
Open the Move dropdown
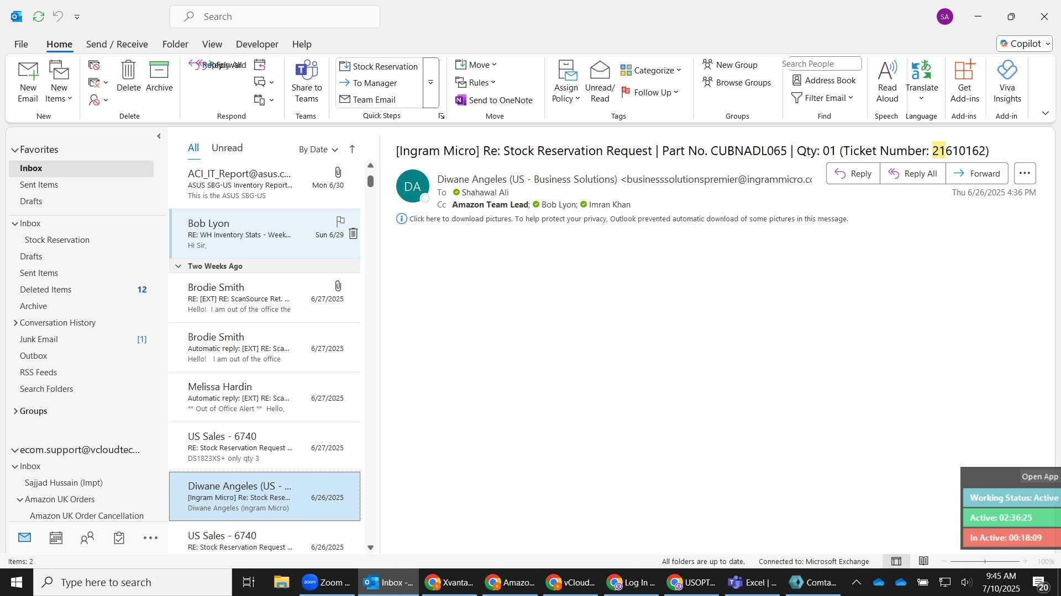tap(476, 65)
